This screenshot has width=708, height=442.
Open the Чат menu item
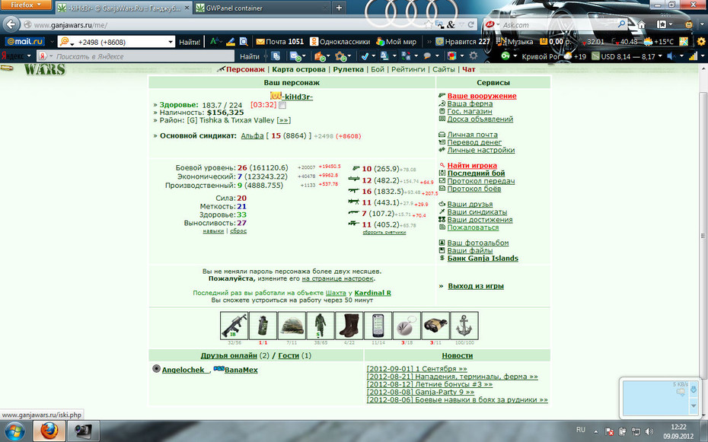coord(469,69)
